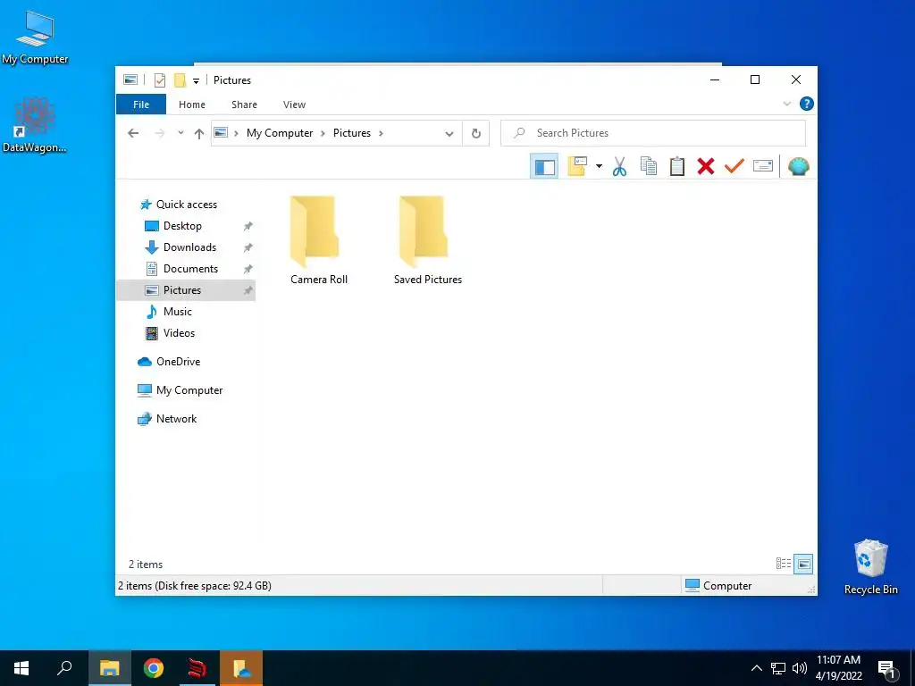The image size is (915, 686).
Task: Click the '2 items' count text
Action: 146,565
